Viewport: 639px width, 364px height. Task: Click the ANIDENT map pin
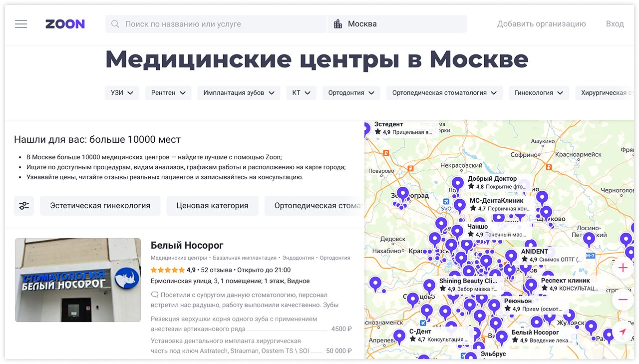click(511, 257)
